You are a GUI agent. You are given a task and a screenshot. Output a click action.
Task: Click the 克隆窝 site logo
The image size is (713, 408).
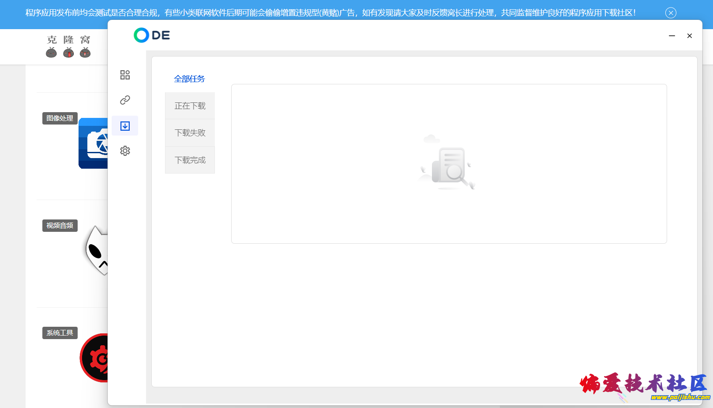[x=68, y=46]
